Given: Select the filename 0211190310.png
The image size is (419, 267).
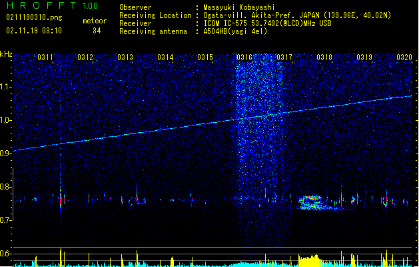Looking at the screenshot, I should (34, 17).
